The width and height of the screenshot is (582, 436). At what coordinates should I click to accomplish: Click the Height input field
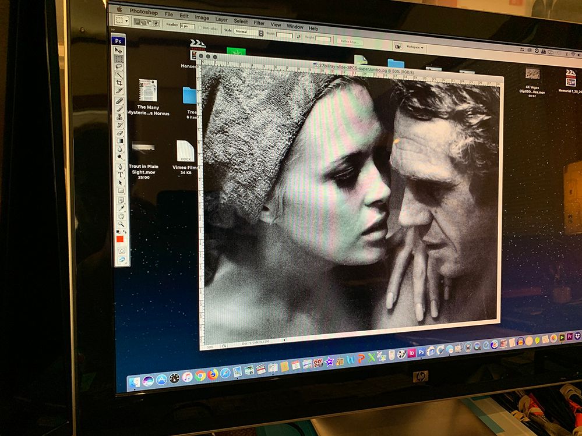coord(323,39)
